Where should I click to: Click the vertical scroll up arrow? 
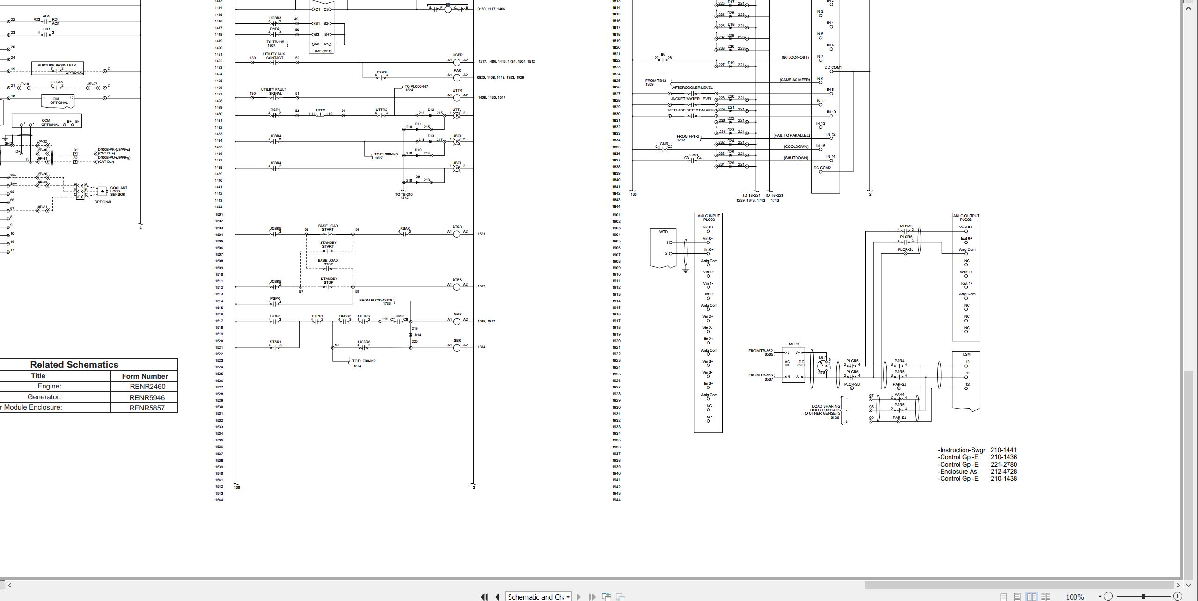click(1188, 8)
